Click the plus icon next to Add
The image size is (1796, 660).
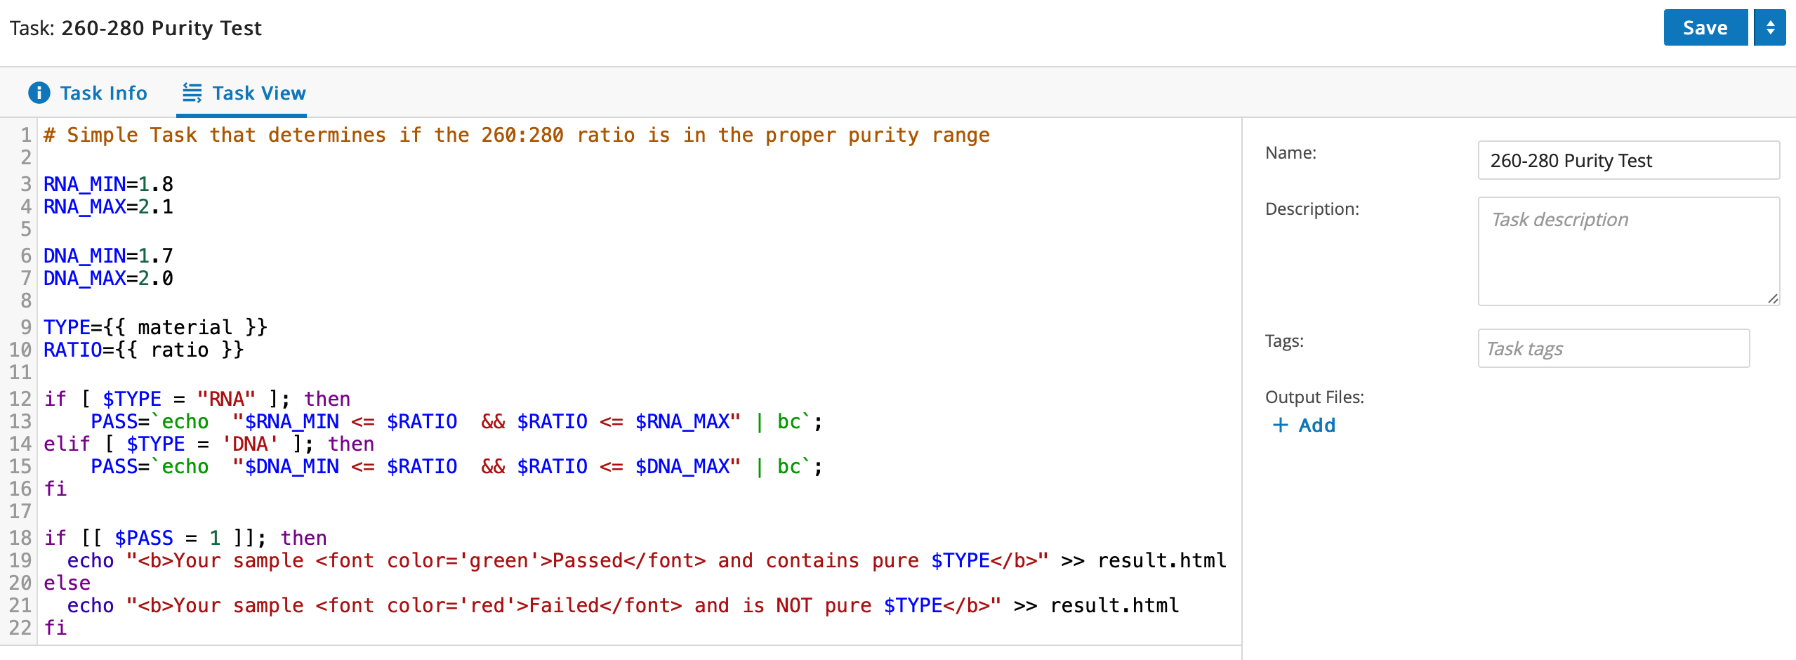(1280, 425)
